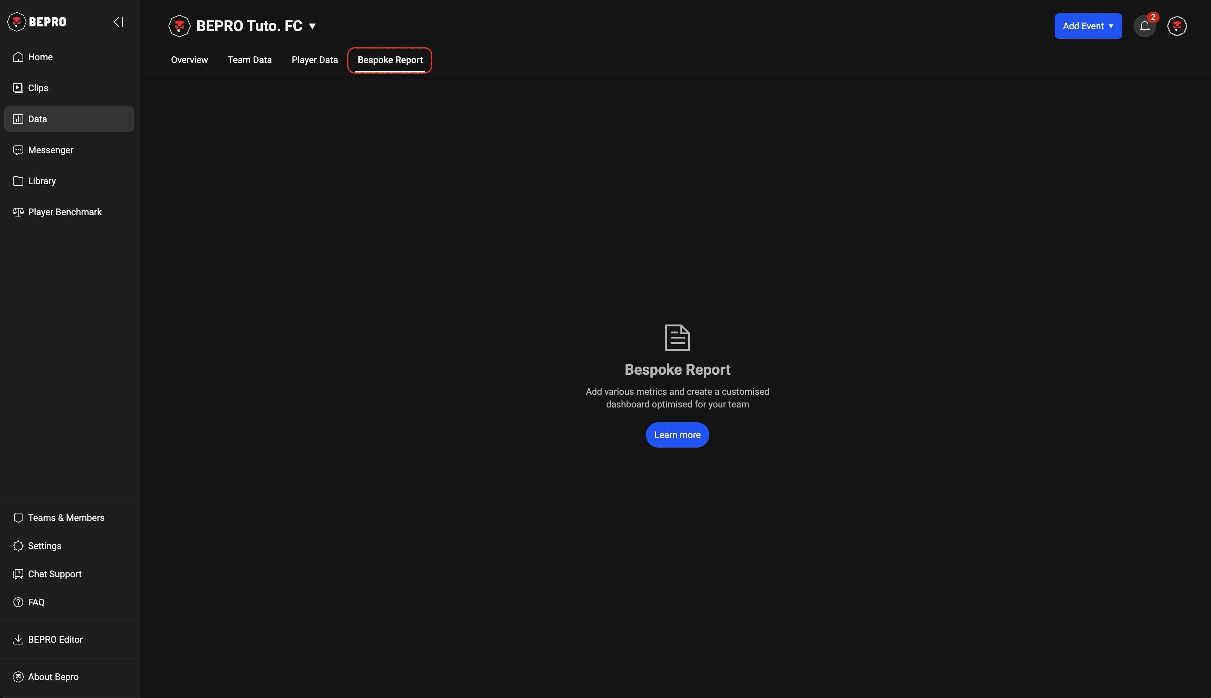The width and height of the screenshot is (1211, 698).
Task: Open Messenger from the sidebar
Action: [x=50, y=150]
